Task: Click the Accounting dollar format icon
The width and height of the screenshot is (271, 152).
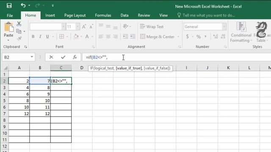Action: [x=187, y=36]
